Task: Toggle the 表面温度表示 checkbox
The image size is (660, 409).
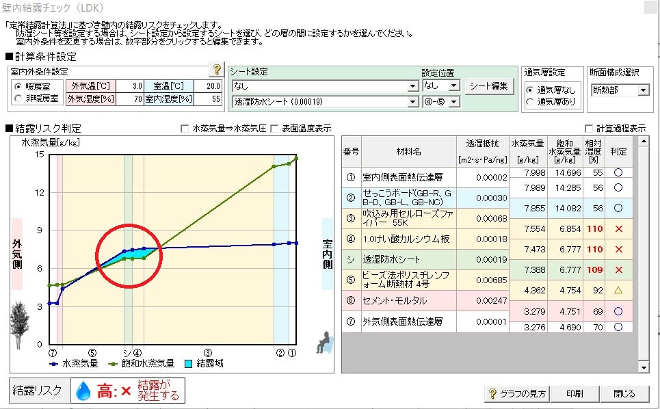Action: coord(274,129)
